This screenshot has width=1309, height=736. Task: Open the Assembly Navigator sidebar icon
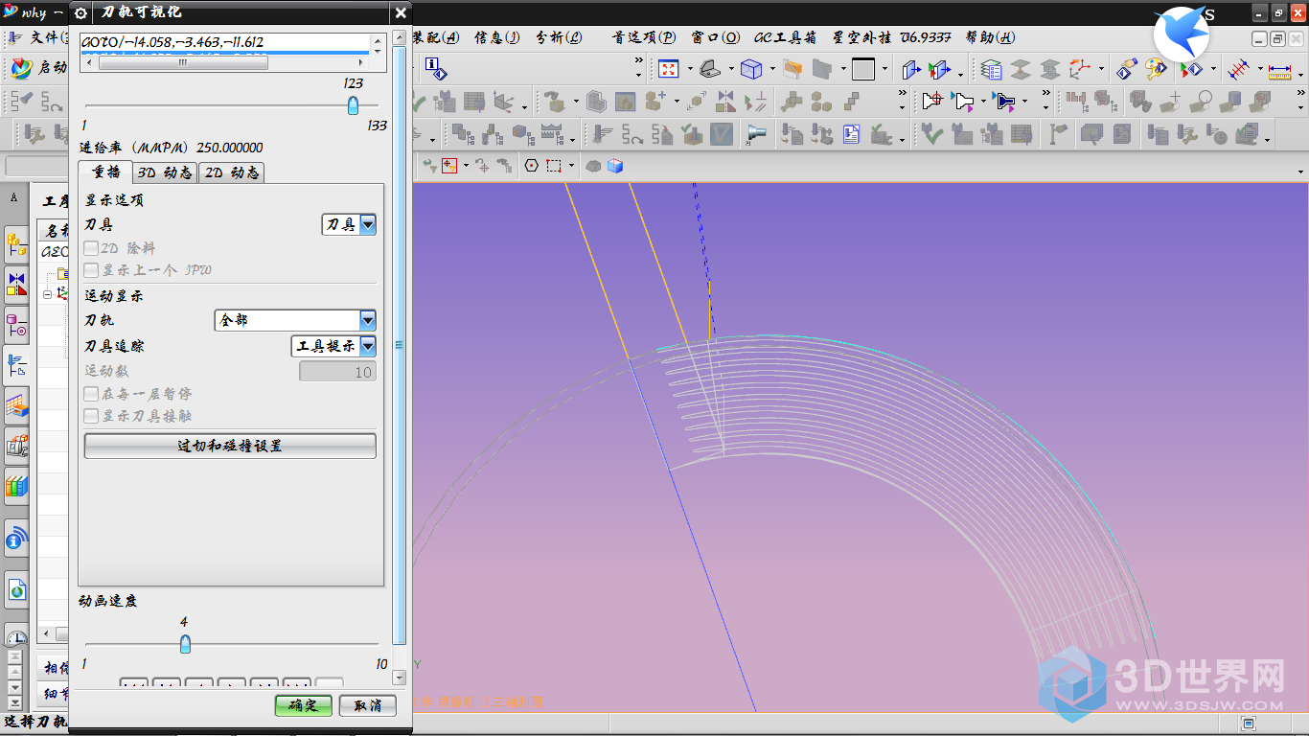coord(16,244)
